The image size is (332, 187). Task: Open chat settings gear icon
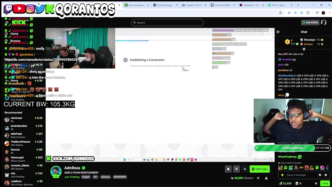tap(316, 184)
